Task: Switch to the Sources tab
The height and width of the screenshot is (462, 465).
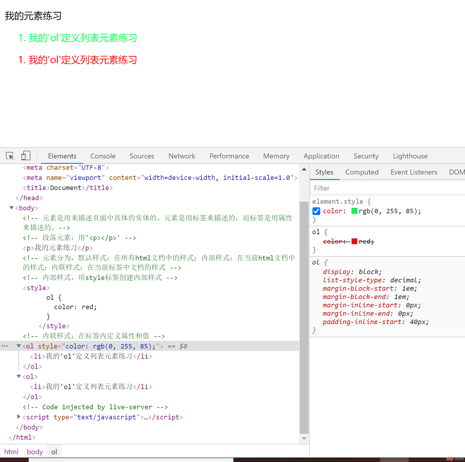Action: tap(142, 156)
